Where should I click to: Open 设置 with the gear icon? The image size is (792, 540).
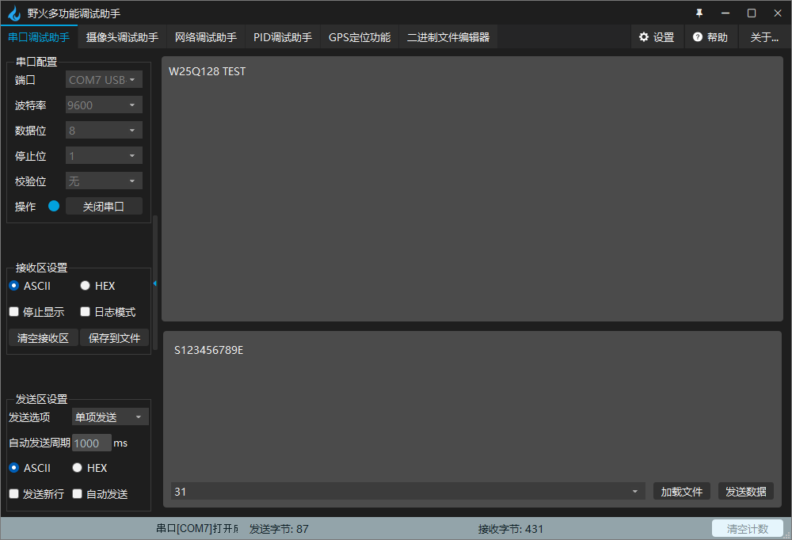pyautogui.click(x=657, y=37)
